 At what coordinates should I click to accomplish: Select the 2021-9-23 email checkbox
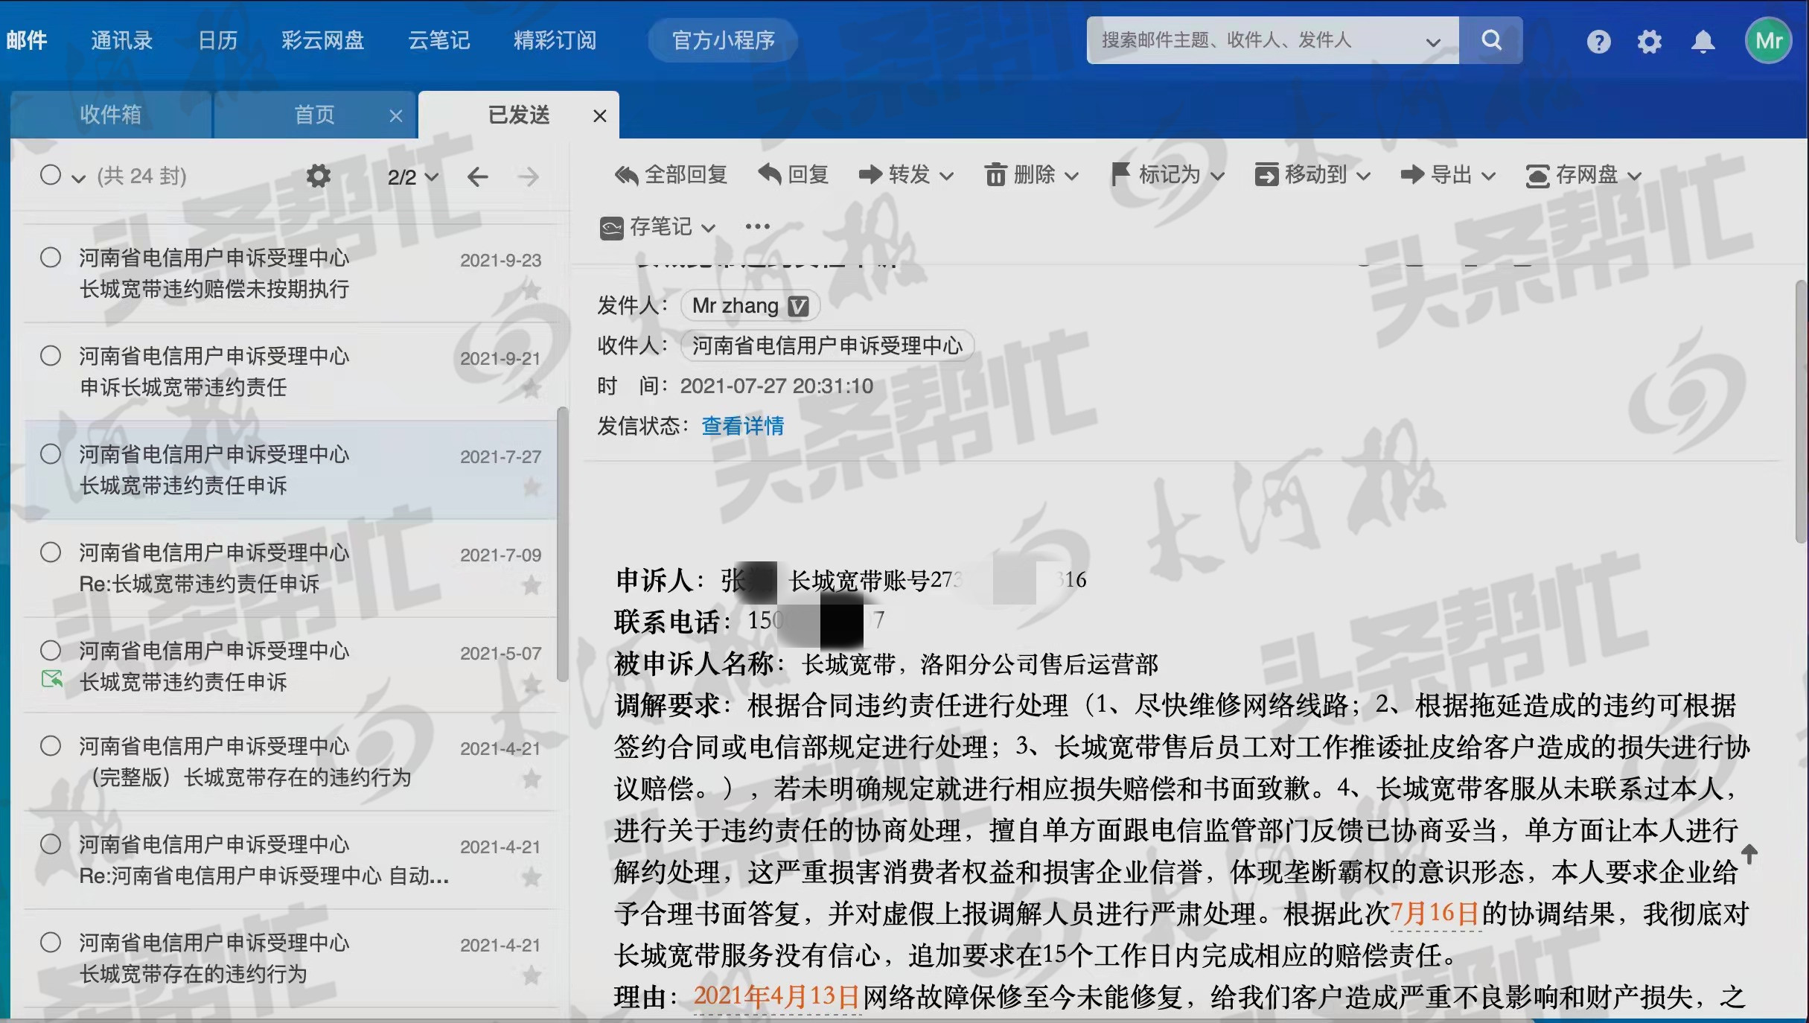click(51, 258)
